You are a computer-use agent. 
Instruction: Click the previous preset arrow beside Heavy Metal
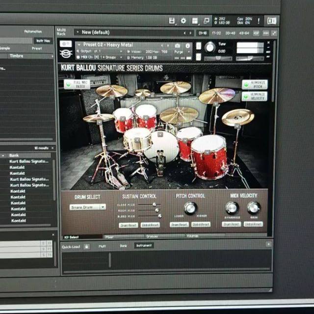point(162,46)
